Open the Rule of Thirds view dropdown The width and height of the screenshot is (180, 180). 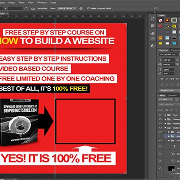[x=66, y=8]
